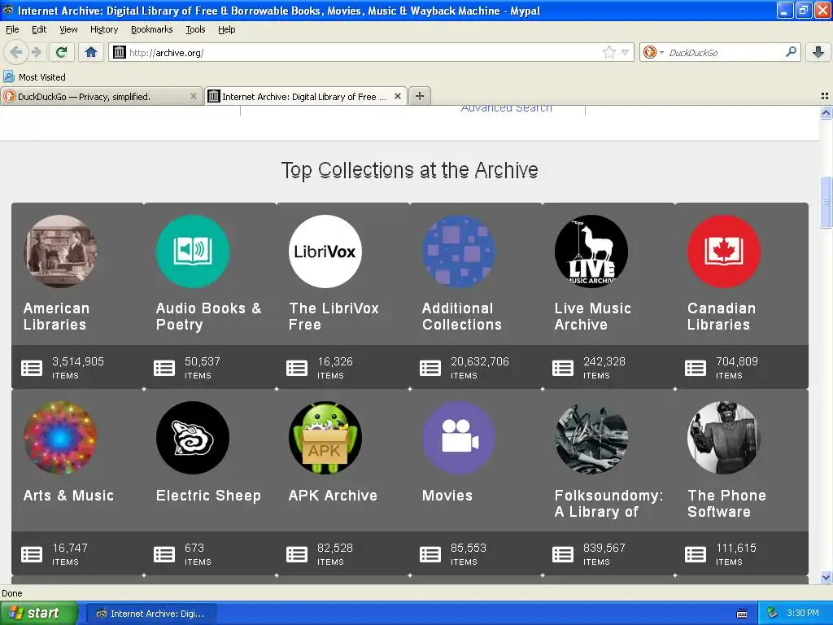Open the DuckDuckGo search engine selector
Image resolution: width=833 pixels, height=625 pixels.
click(x=653, y=52)
